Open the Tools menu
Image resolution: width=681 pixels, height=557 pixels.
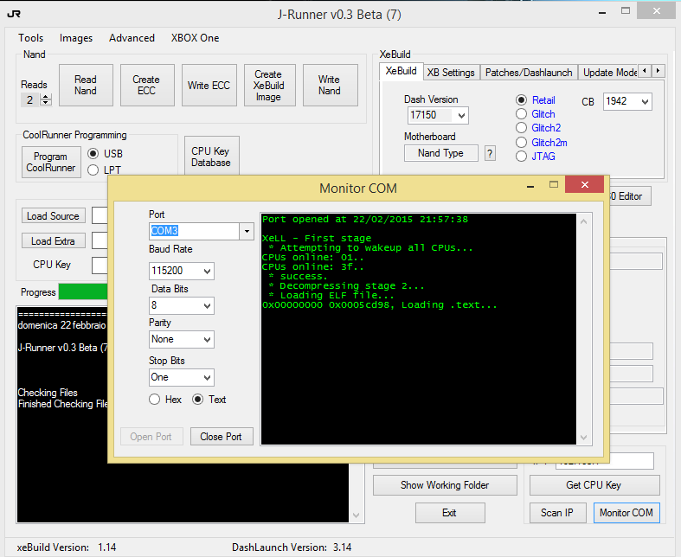[30, 38]
